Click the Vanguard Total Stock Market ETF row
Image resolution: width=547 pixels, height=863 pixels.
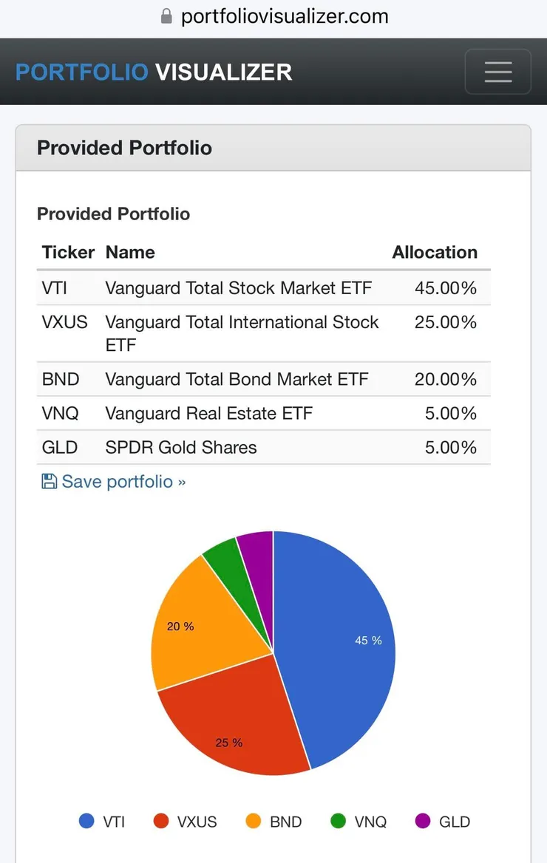click(x=238, y=287)
